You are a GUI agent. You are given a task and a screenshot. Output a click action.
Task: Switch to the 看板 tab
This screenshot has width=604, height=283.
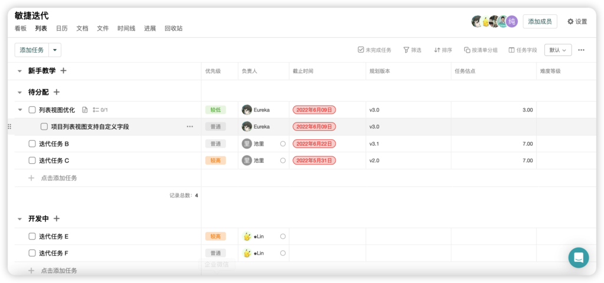pos(21,28)
